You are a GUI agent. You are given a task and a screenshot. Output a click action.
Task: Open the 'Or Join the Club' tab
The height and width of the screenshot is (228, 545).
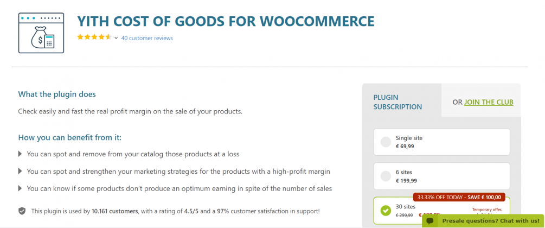tap(483, 102)
